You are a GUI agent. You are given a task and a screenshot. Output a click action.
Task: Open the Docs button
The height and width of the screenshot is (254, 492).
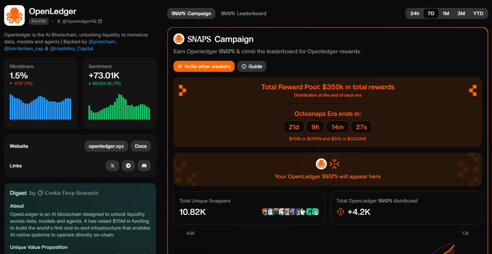point(141,146)
